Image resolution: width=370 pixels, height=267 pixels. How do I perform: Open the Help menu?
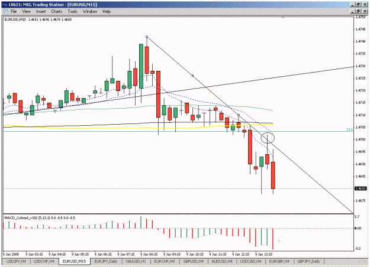click(107, 11)
